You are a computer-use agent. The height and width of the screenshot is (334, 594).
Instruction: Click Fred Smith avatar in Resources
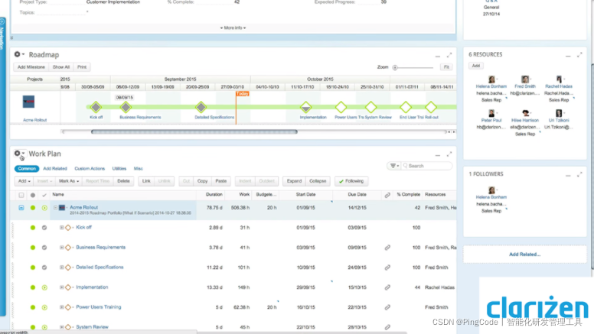[x=524, y=79]
